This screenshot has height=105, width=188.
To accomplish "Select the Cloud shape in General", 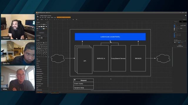I will [44, 47].
